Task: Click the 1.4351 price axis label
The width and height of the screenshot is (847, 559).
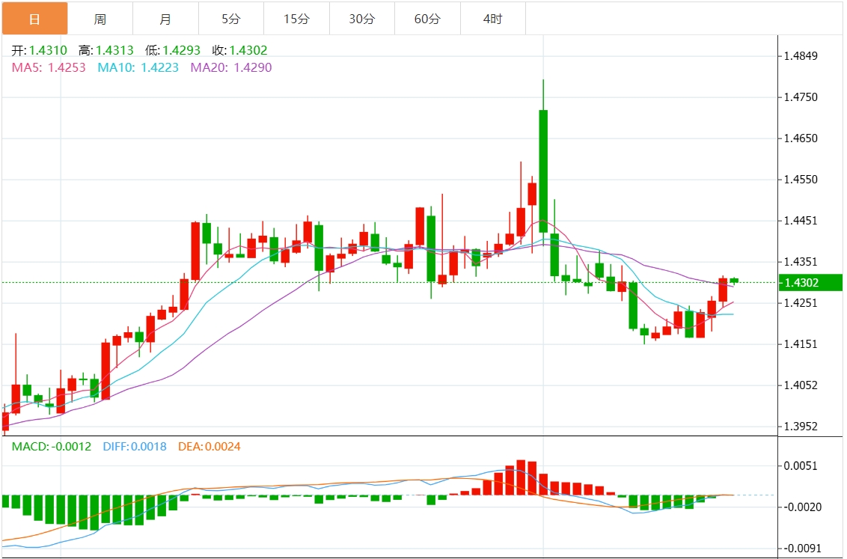Action: [801, 262]
